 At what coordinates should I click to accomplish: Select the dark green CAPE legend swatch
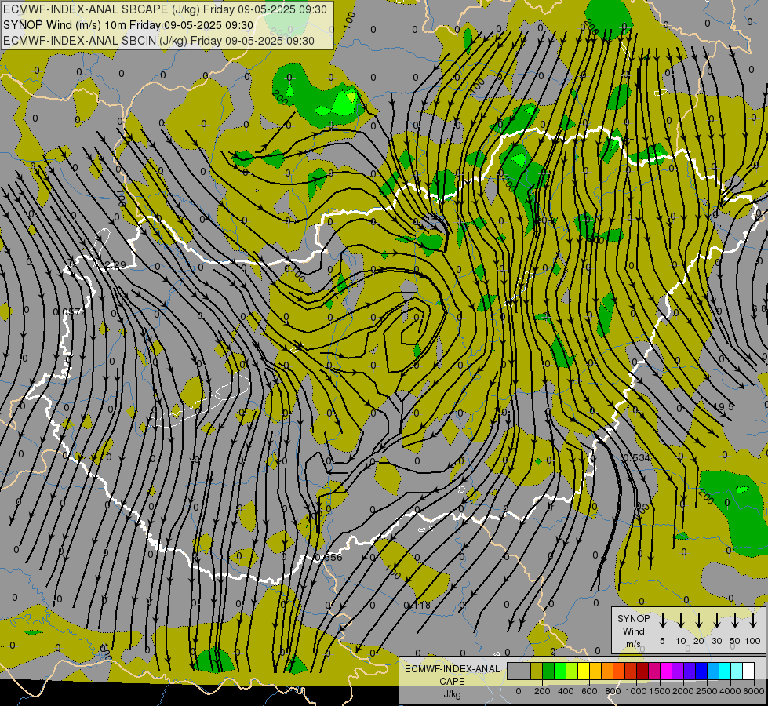[x=548, y=671]
